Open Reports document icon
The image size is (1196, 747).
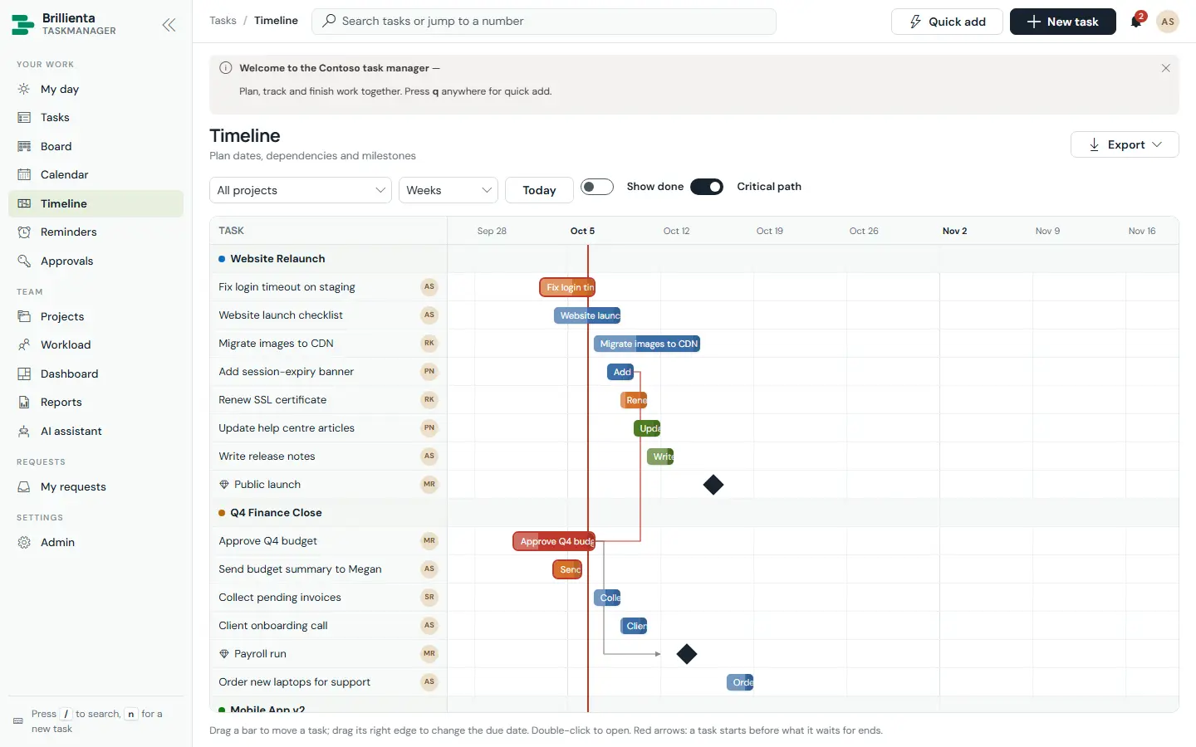pos(24,402)
